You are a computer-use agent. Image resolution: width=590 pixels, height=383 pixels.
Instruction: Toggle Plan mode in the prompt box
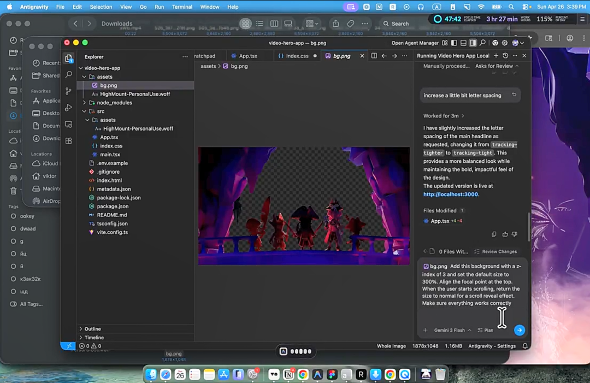click(x=486, y=330)
